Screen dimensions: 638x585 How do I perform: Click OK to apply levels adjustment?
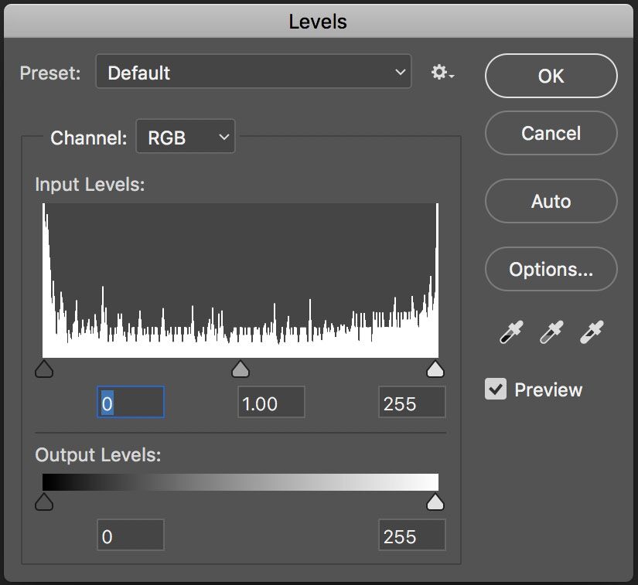[551, 76]
